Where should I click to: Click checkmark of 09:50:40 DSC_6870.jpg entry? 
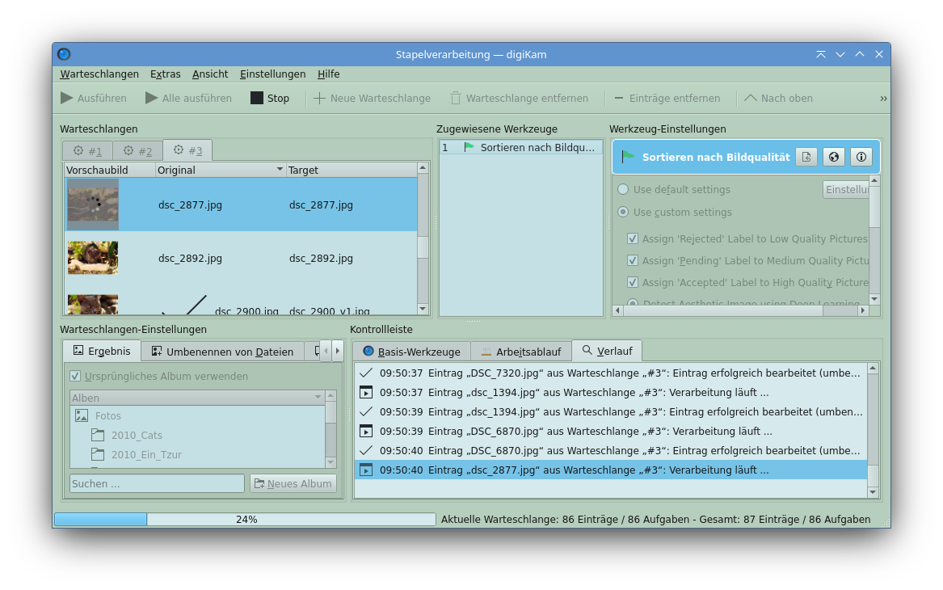click(x=366, y=450)
